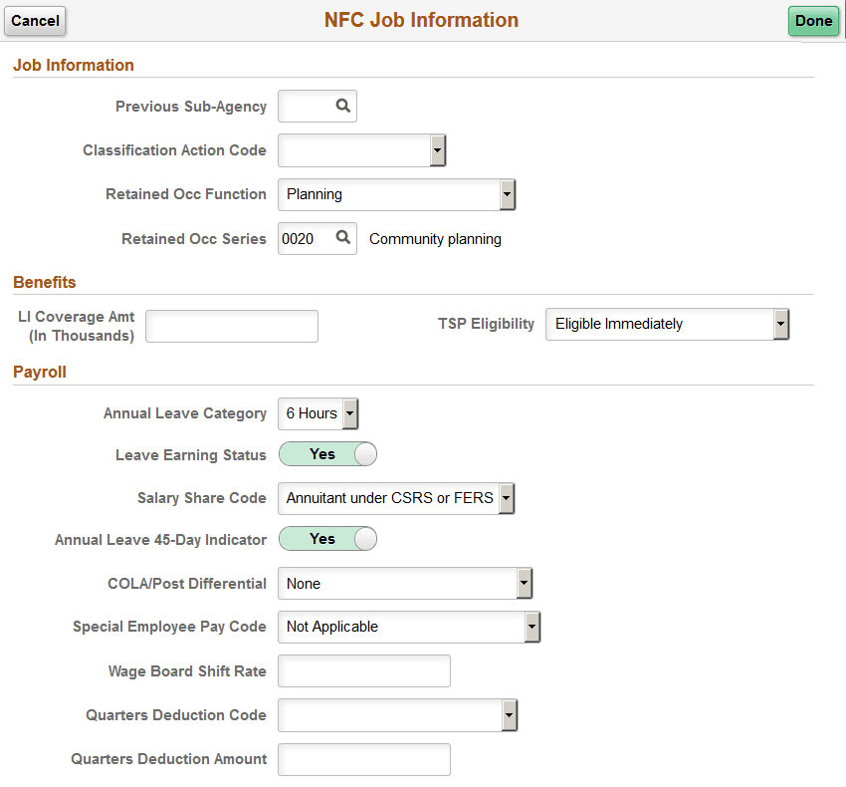Click the Retained Occ Function dropdown arrow
The image size is (846, 787).
507,194
